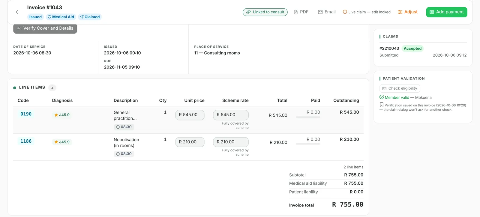480x217 pixels.
Task: Click the claim submitted time 2026-10-06 09:12
Action: (450, 55)
